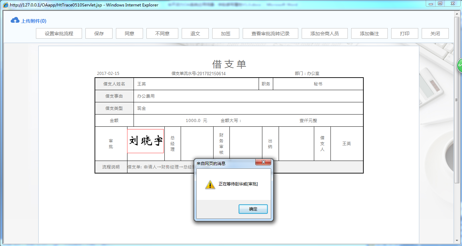Screen dimensions: 462x246
Task: Open 设置审批流程 to configure approval flow
Action: pyautogui.click(x=59, y=33)
